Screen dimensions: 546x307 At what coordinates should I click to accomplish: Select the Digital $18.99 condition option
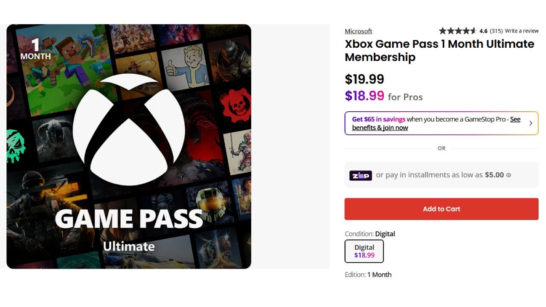pyautogui.click(x=364, y=251)
